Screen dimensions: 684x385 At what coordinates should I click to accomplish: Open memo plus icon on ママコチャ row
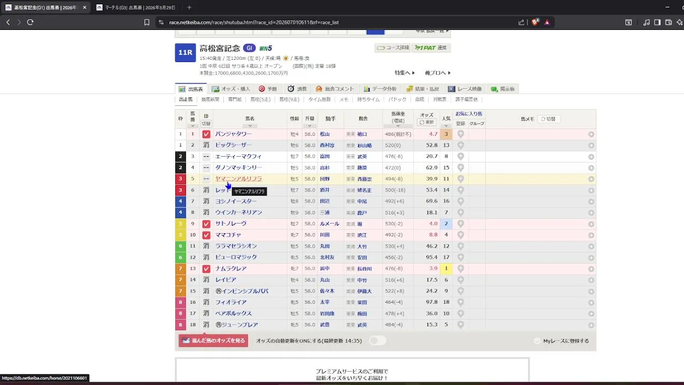(x=591, y=235)
